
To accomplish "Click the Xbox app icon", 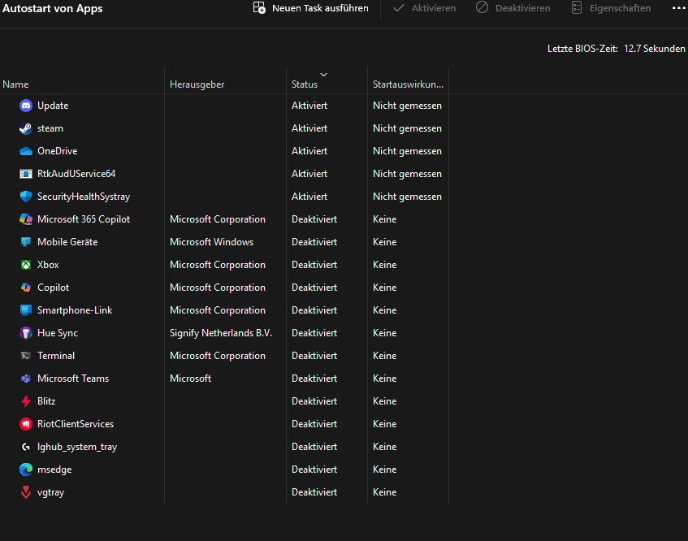I will pyautogui.click(x=26, y=265).
